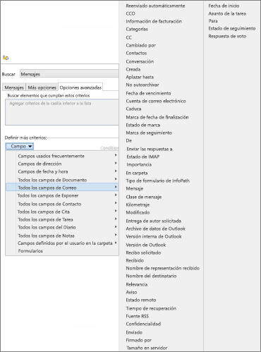Pick Entrega de autor solicitada

[153, 221]
